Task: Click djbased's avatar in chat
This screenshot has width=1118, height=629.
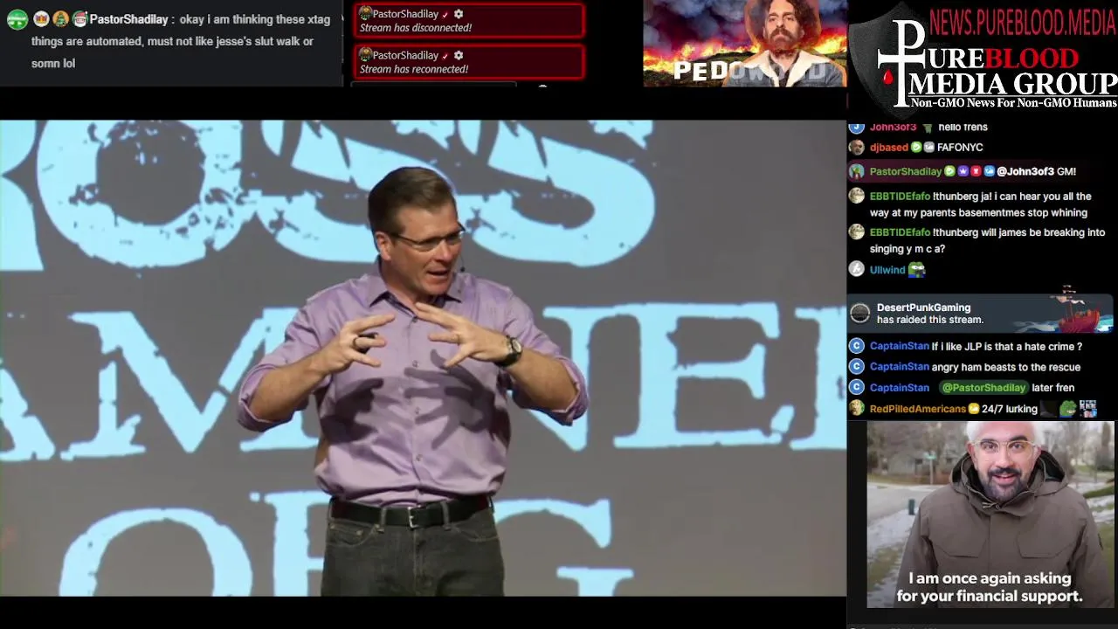Action: pos(856,148)
